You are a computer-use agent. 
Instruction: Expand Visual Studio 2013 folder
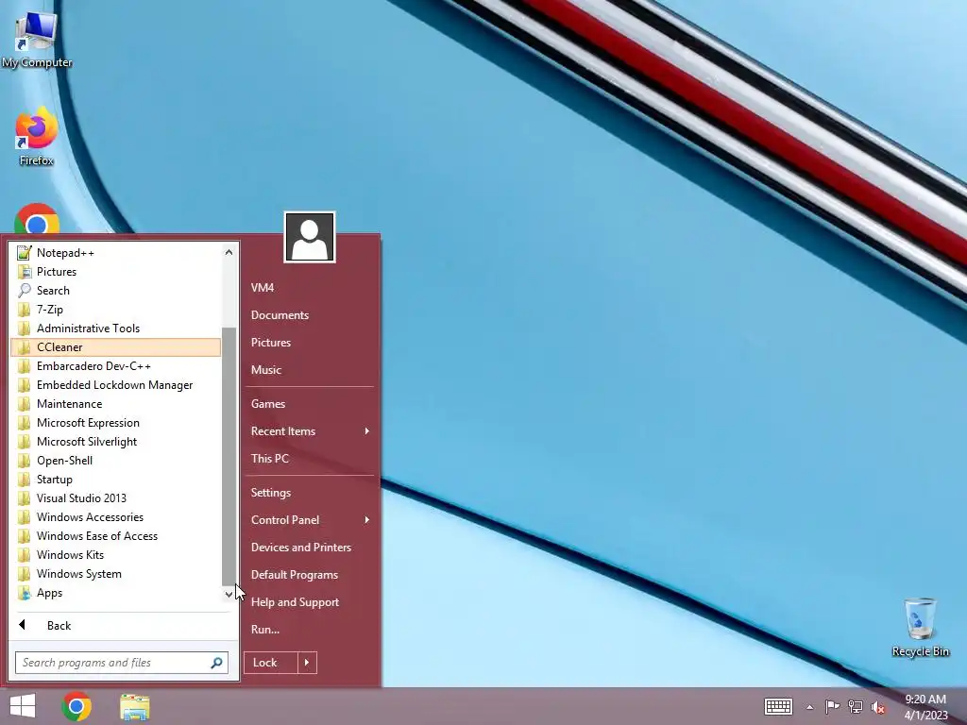click(116, 498)
